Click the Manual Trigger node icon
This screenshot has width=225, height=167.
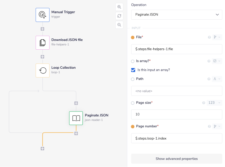[42, 15]
